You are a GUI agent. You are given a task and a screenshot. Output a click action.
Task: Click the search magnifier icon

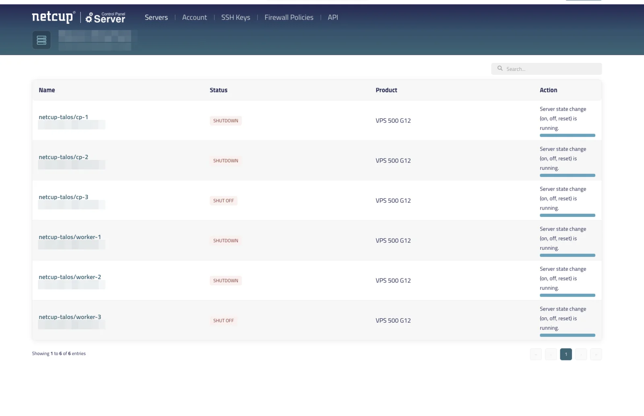click(500, 68)
